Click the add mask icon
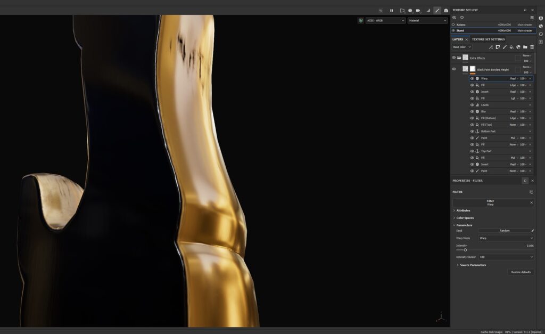 (x=498, y=47)
